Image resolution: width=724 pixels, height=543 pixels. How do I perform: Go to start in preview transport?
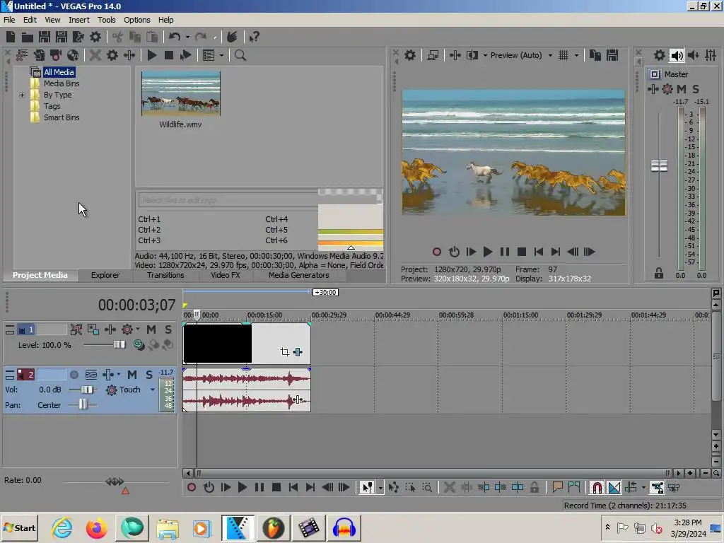tap(538, 252)
